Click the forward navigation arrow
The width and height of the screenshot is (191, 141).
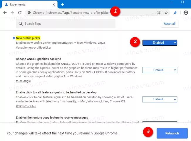pyautogui.click(x=12, y=13)
